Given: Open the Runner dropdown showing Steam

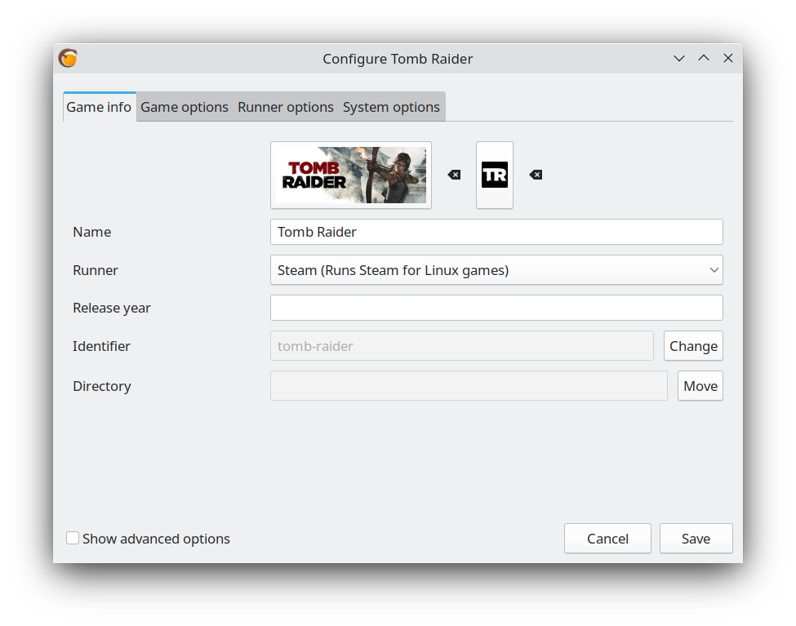Looking at the screenshot, I should pos(496,270).
